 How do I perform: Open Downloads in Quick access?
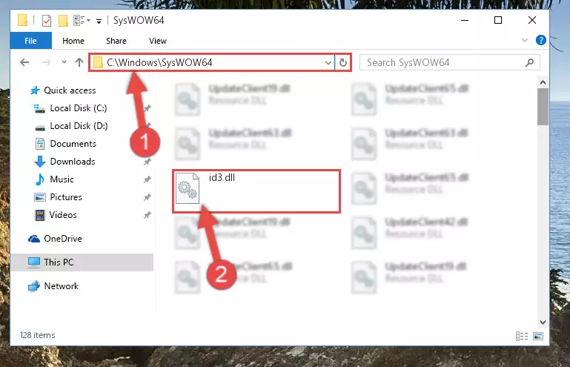pos(73,162)
